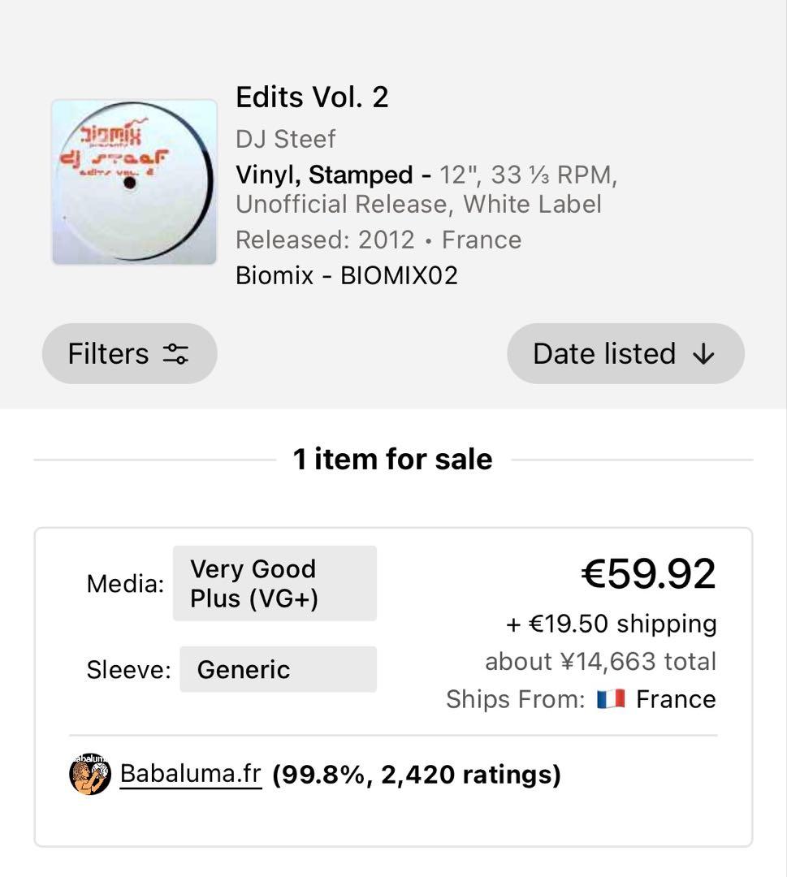Screen dimensions: 787x877
Task: Open the Biomix - BIOMIX02 label info
Action: (347, 275)
